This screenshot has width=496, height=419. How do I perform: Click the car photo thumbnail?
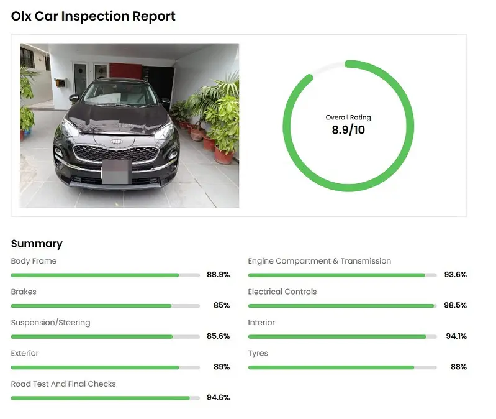tap(129, 125)
